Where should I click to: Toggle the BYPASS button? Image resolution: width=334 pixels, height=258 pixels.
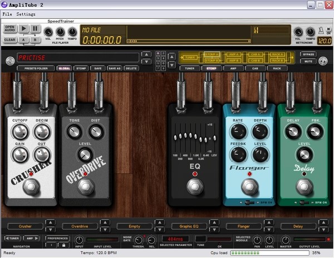tap(308, 54)
